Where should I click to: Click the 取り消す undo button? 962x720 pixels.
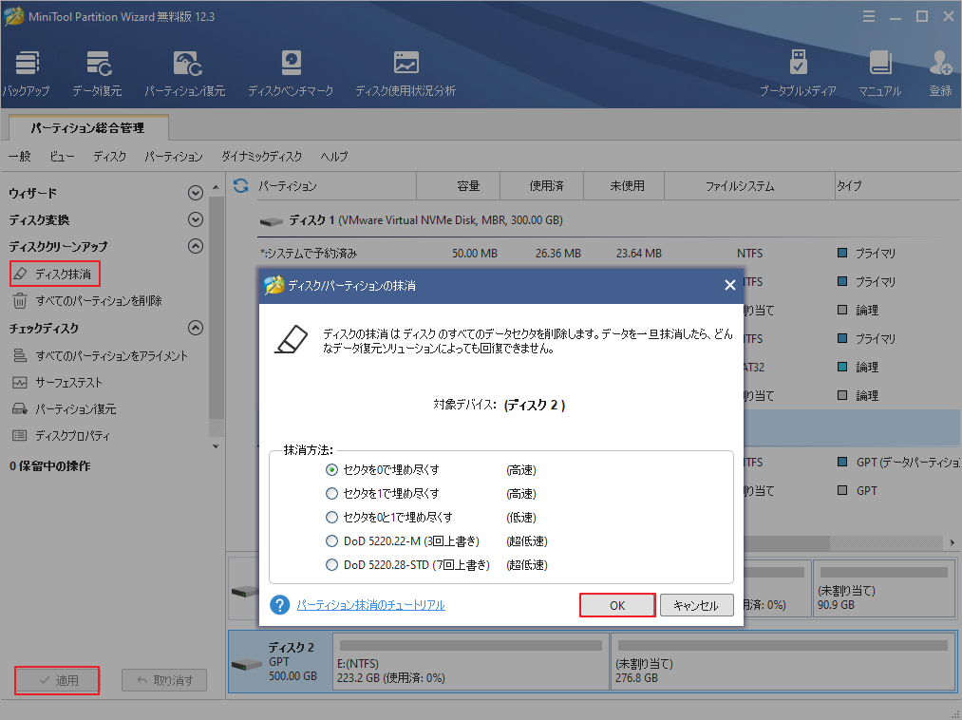coord(163,680)
